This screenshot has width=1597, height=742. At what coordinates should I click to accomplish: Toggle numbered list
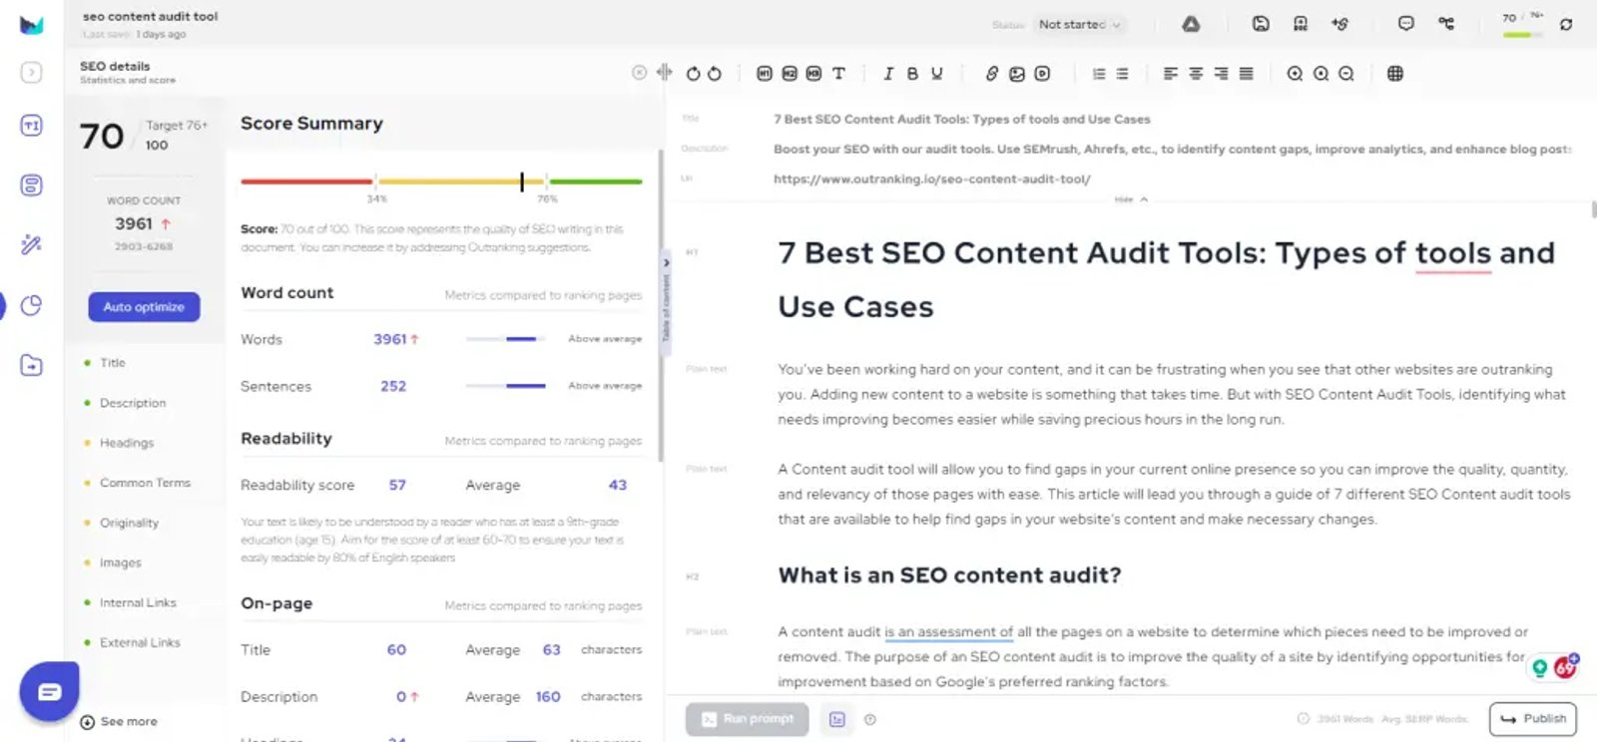click(x=1099, y=73)
